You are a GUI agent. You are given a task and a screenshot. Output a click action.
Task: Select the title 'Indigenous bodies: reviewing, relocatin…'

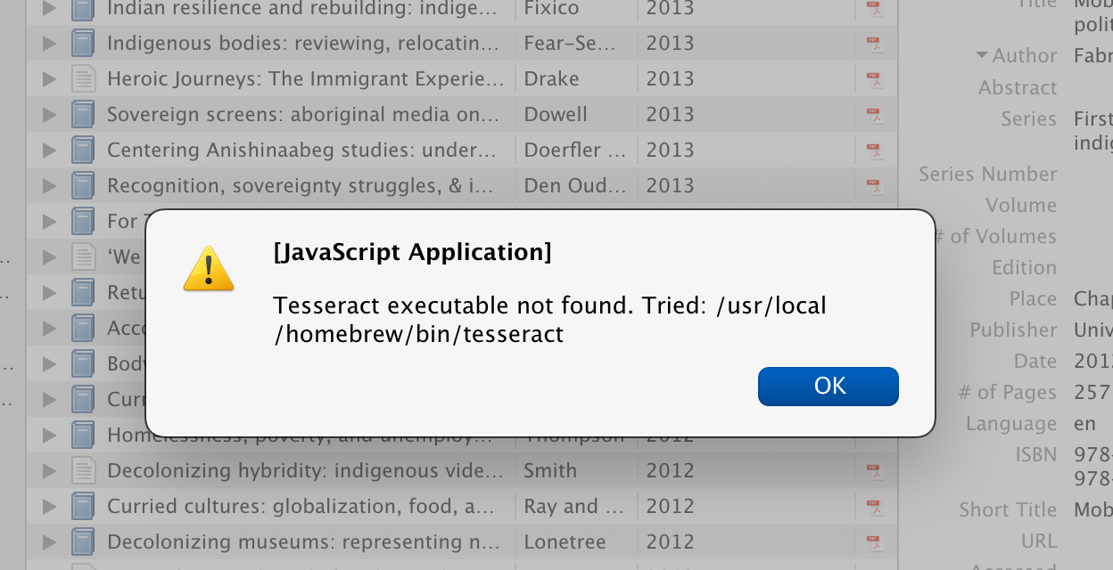click(303, 43)
